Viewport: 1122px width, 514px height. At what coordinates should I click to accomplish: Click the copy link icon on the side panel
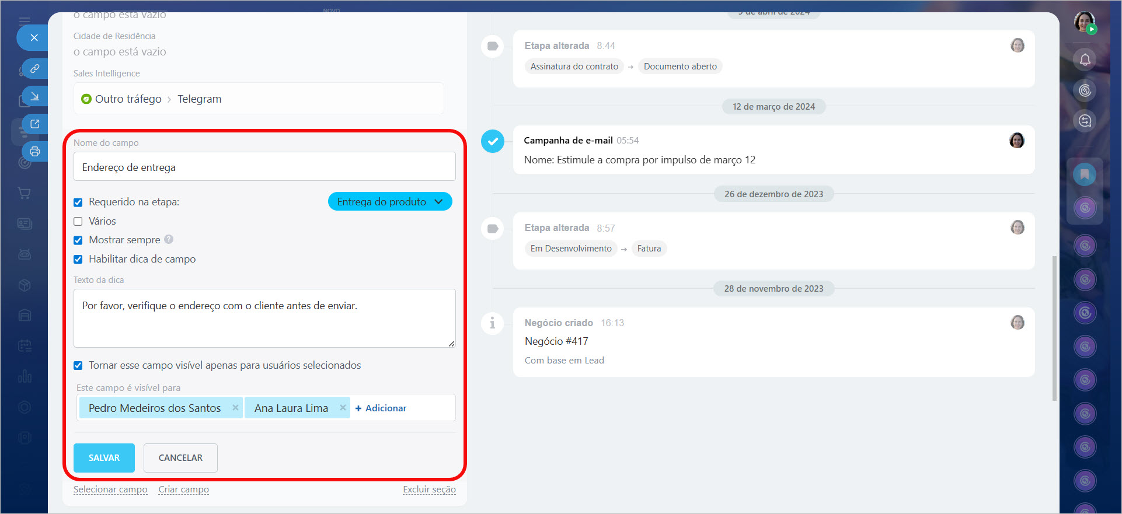pos(35,68)
